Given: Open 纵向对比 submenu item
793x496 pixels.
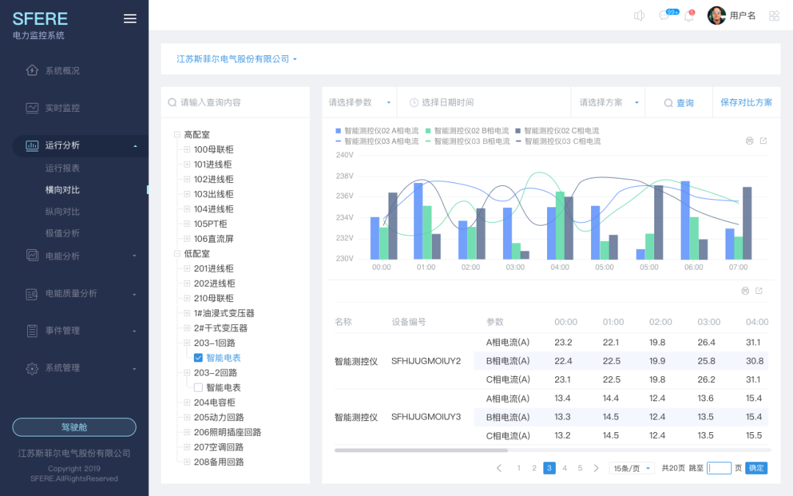Looking at the screenshot, I should point(62,212).
